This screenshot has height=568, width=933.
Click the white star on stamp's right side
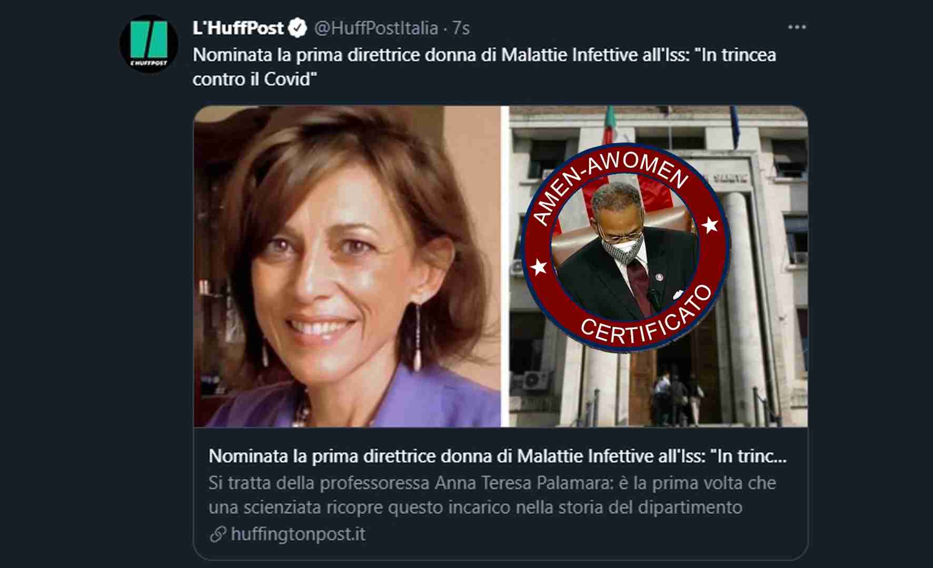click(710, 225)
